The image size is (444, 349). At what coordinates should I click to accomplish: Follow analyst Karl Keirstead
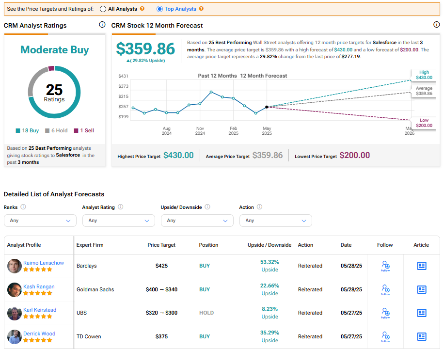point(385,313)
